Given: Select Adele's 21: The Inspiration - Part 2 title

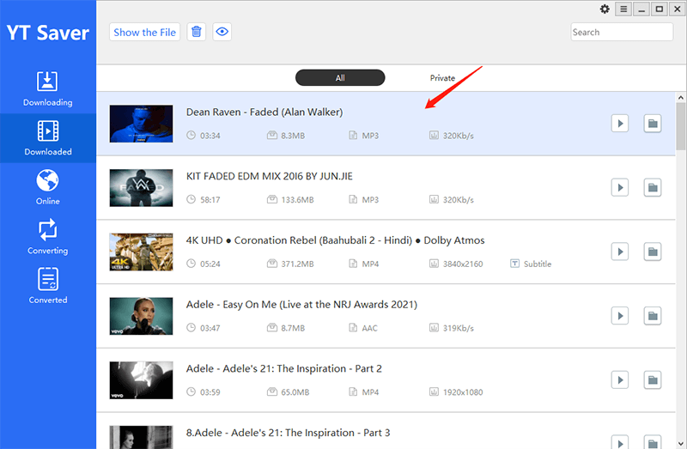Looking at the screenshot, I should [x=284, y=368].
